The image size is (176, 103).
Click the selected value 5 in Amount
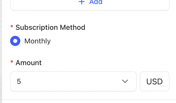click(x=19, y=82)
